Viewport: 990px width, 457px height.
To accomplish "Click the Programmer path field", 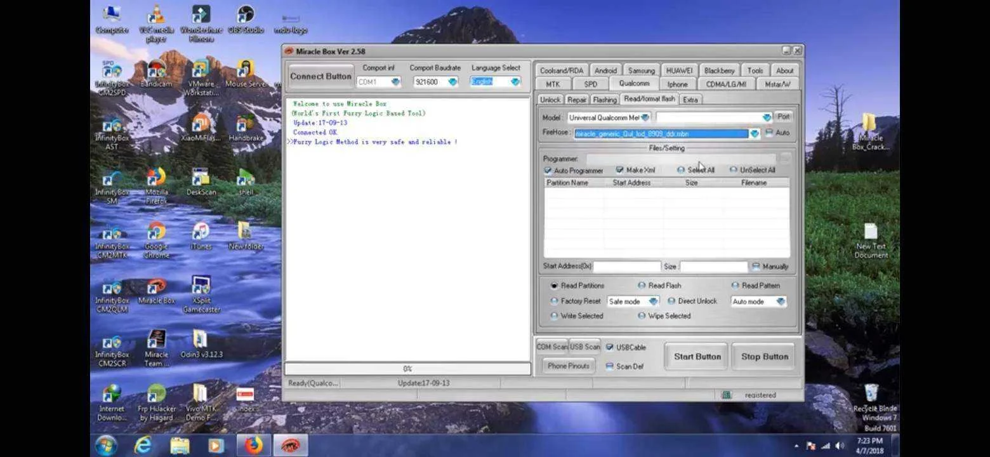I will [x=681, y=159].
